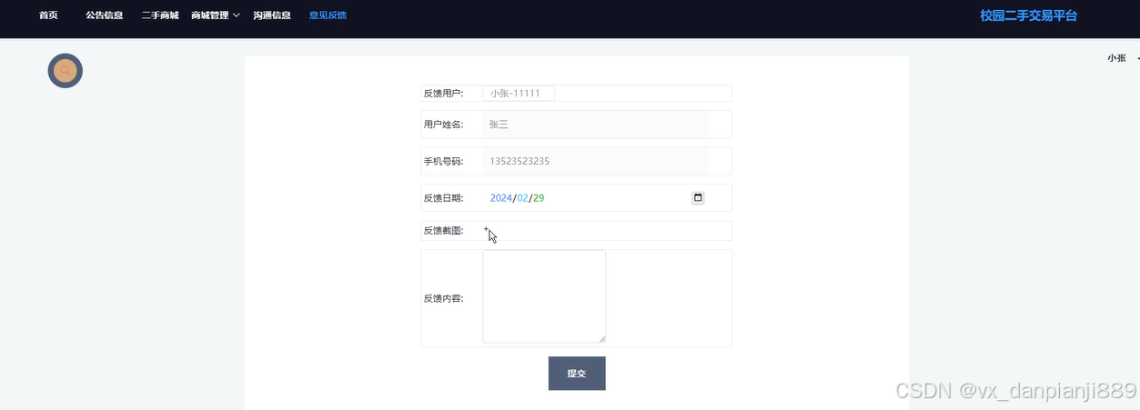Select the day 29 in the date field
The height and width of the screenshot is (410, 1140).
[x=539, y=198]
